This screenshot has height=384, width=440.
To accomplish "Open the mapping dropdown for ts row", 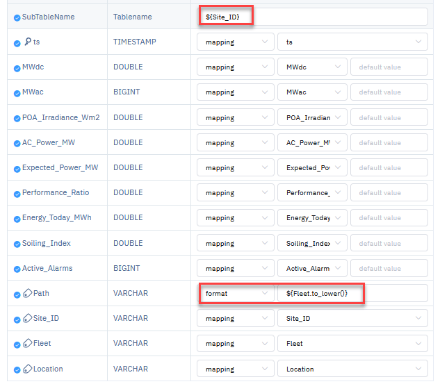I will click(235, 42).
